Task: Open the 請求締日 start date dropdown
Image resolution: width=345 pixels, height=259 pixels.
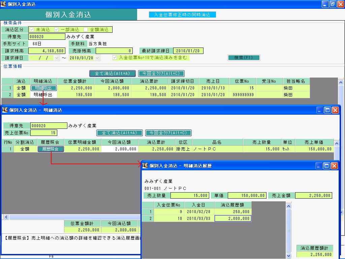Action: click(57, 58)
